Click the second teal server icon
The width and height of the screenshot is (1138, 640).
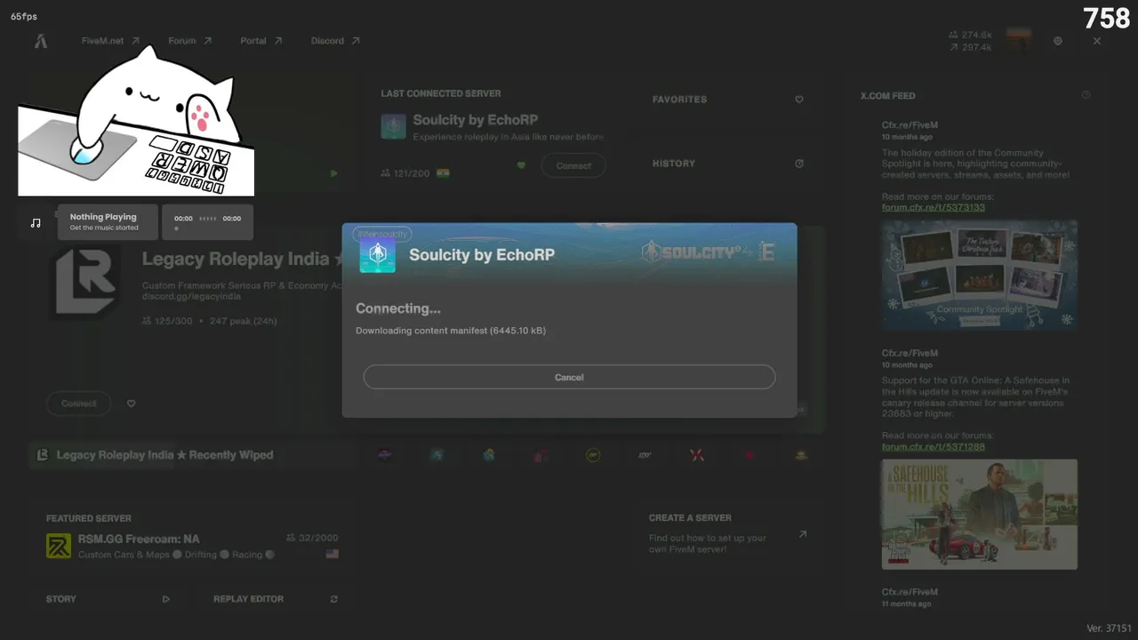pos(437,455)
